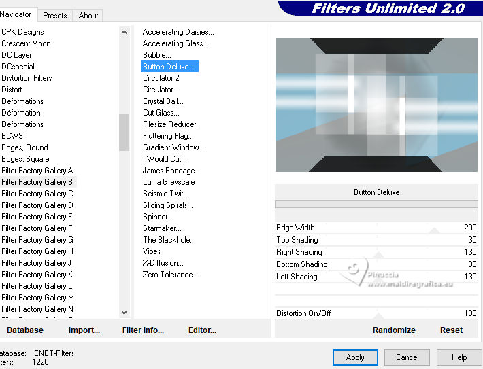
Task: Choose Filesize Reducer filter
Action: click(x=172, y=124)
